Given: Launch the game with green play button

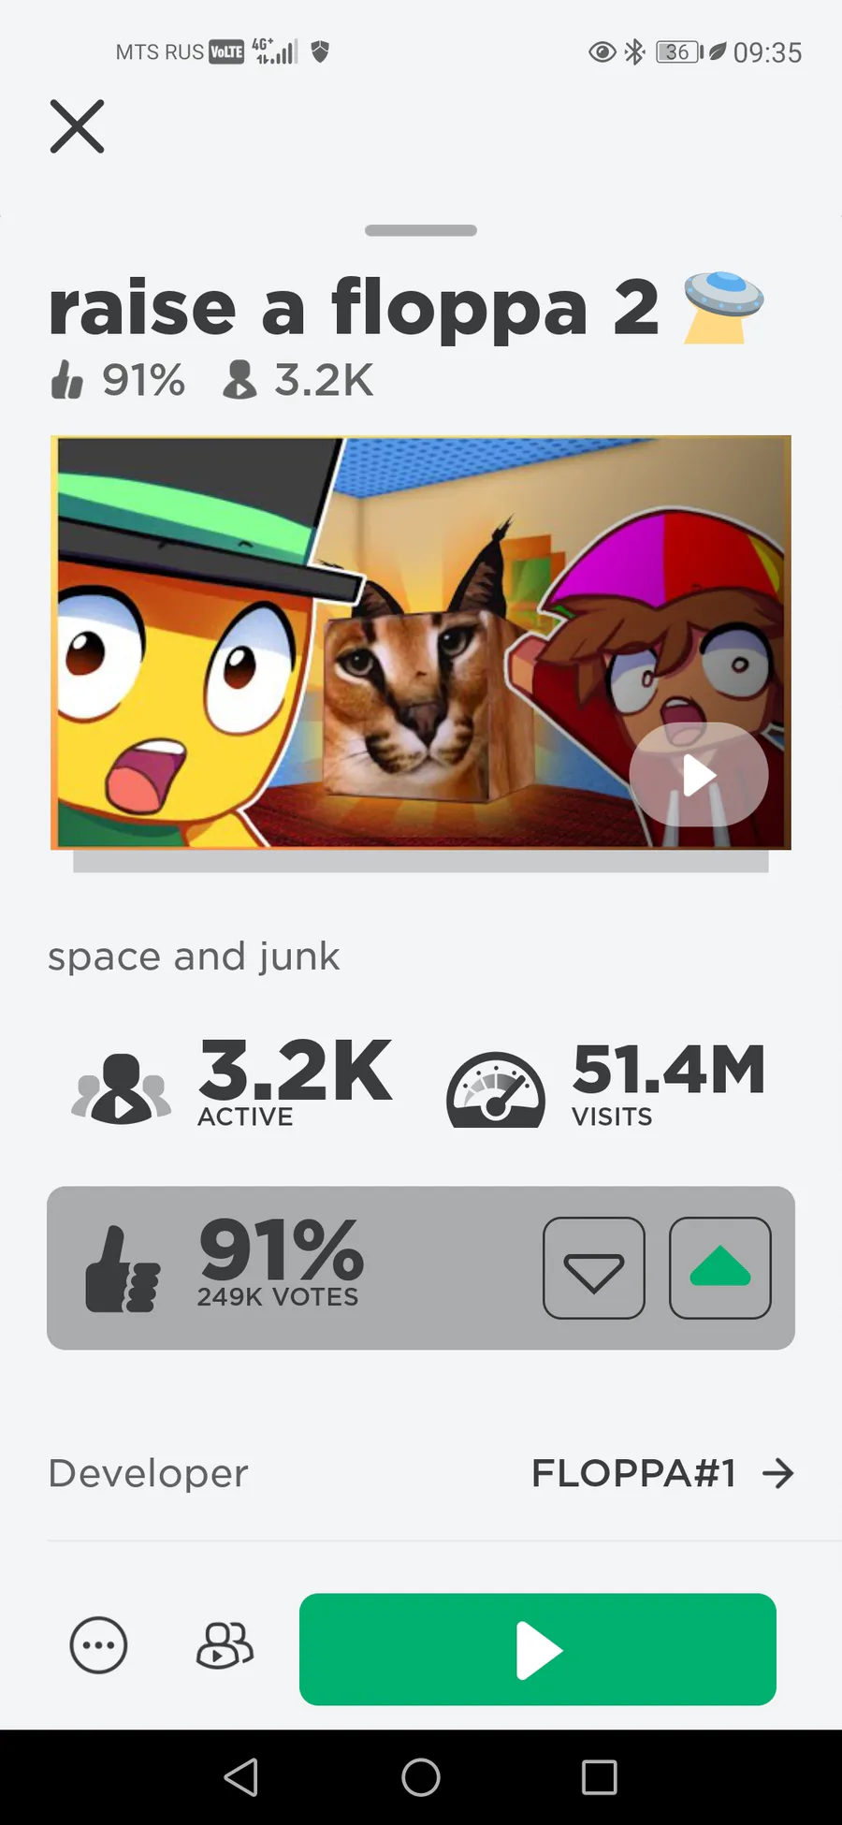Looking at the screenshot, I should (x=538, y=1649).
